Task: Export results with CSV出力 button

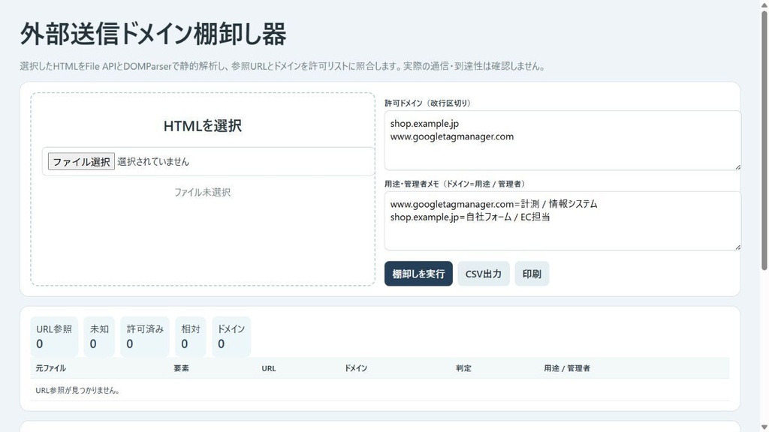Action: click(x=484, y=274)
